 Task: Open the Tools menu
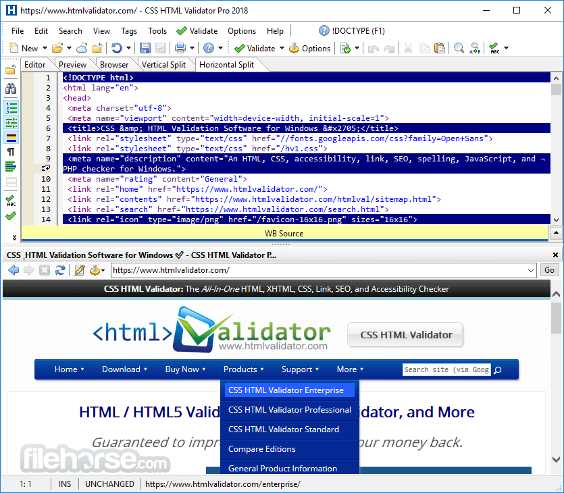(157, 31)
